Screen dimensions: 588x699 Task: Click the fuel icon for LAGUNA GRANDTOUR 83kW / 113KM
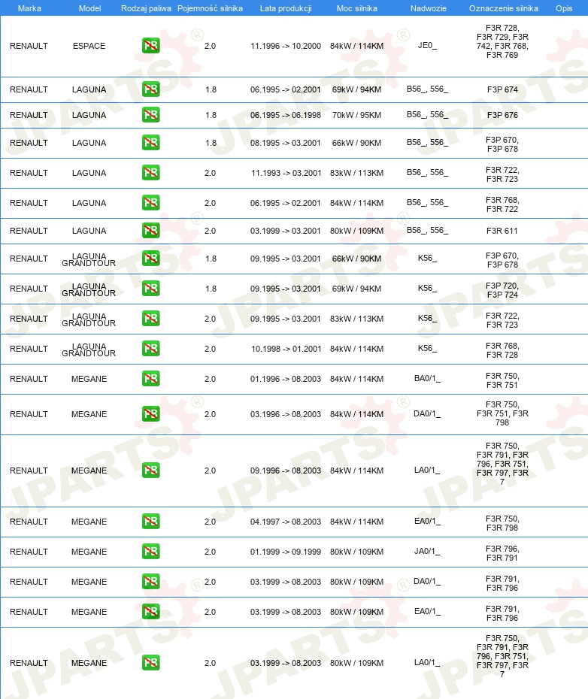151,318
